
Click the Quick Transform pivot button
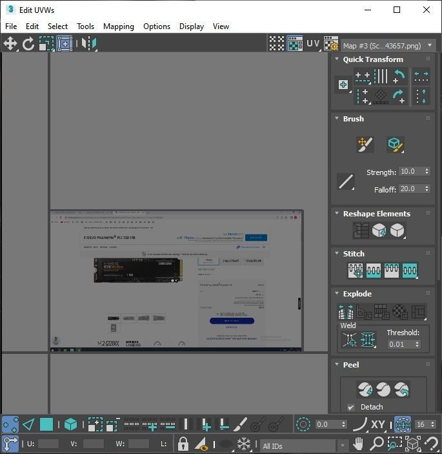click(x=343, y=85)
